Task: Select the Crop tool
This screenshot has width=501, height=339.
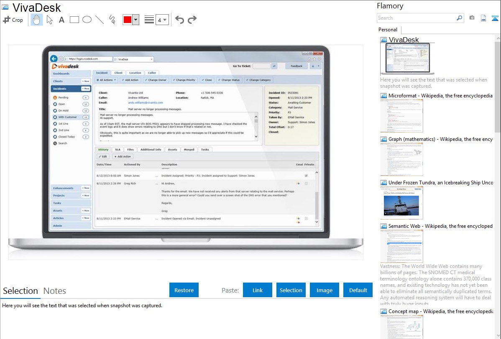Action: (x=13, y=20)
